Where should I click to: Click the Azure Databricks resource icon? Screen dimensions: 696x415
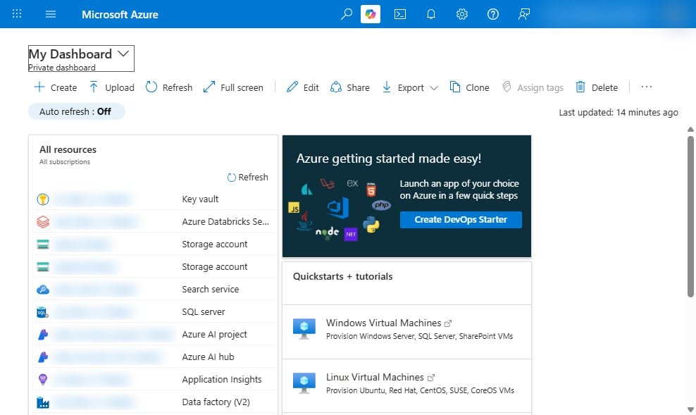pos(43,221)
